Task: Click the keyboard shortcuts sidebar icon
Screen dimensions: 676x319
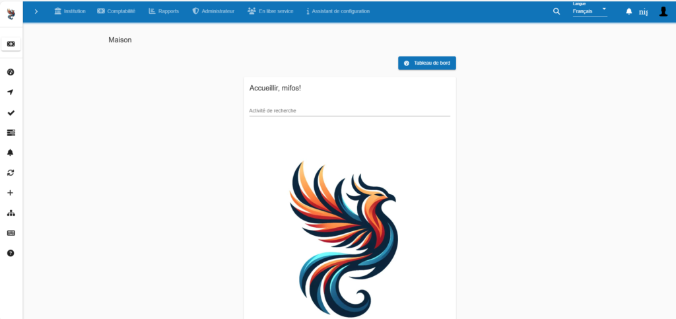Action: [x=11, y=233]
